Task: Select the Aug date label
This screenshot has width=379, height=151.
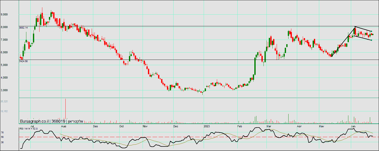Action: 64,126
